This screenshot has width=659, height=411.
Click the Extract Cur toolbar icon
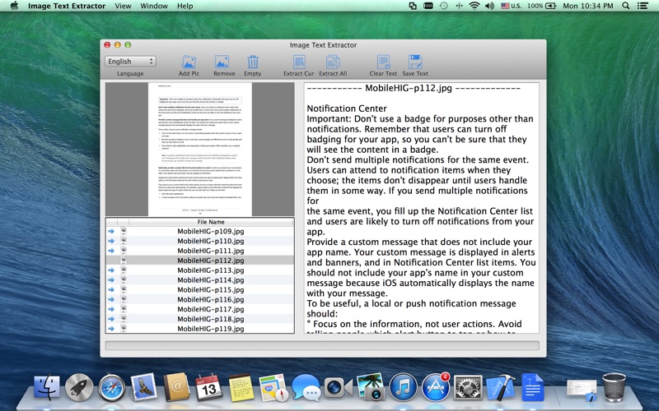[299, 62]
